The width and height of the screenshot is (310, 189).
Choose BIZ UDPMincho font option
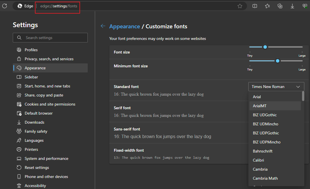point(275,142)
